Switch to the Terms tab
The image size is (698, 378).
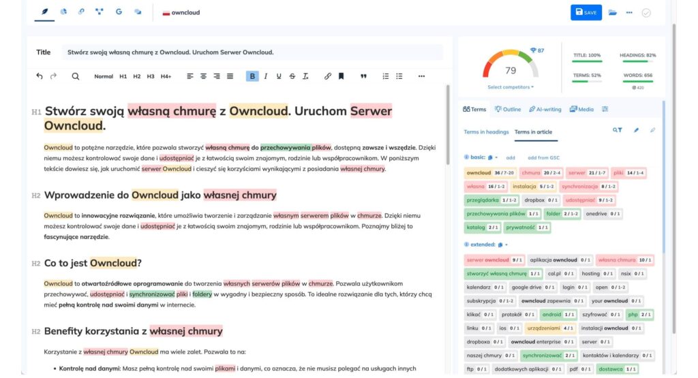[x=474, y=109]
